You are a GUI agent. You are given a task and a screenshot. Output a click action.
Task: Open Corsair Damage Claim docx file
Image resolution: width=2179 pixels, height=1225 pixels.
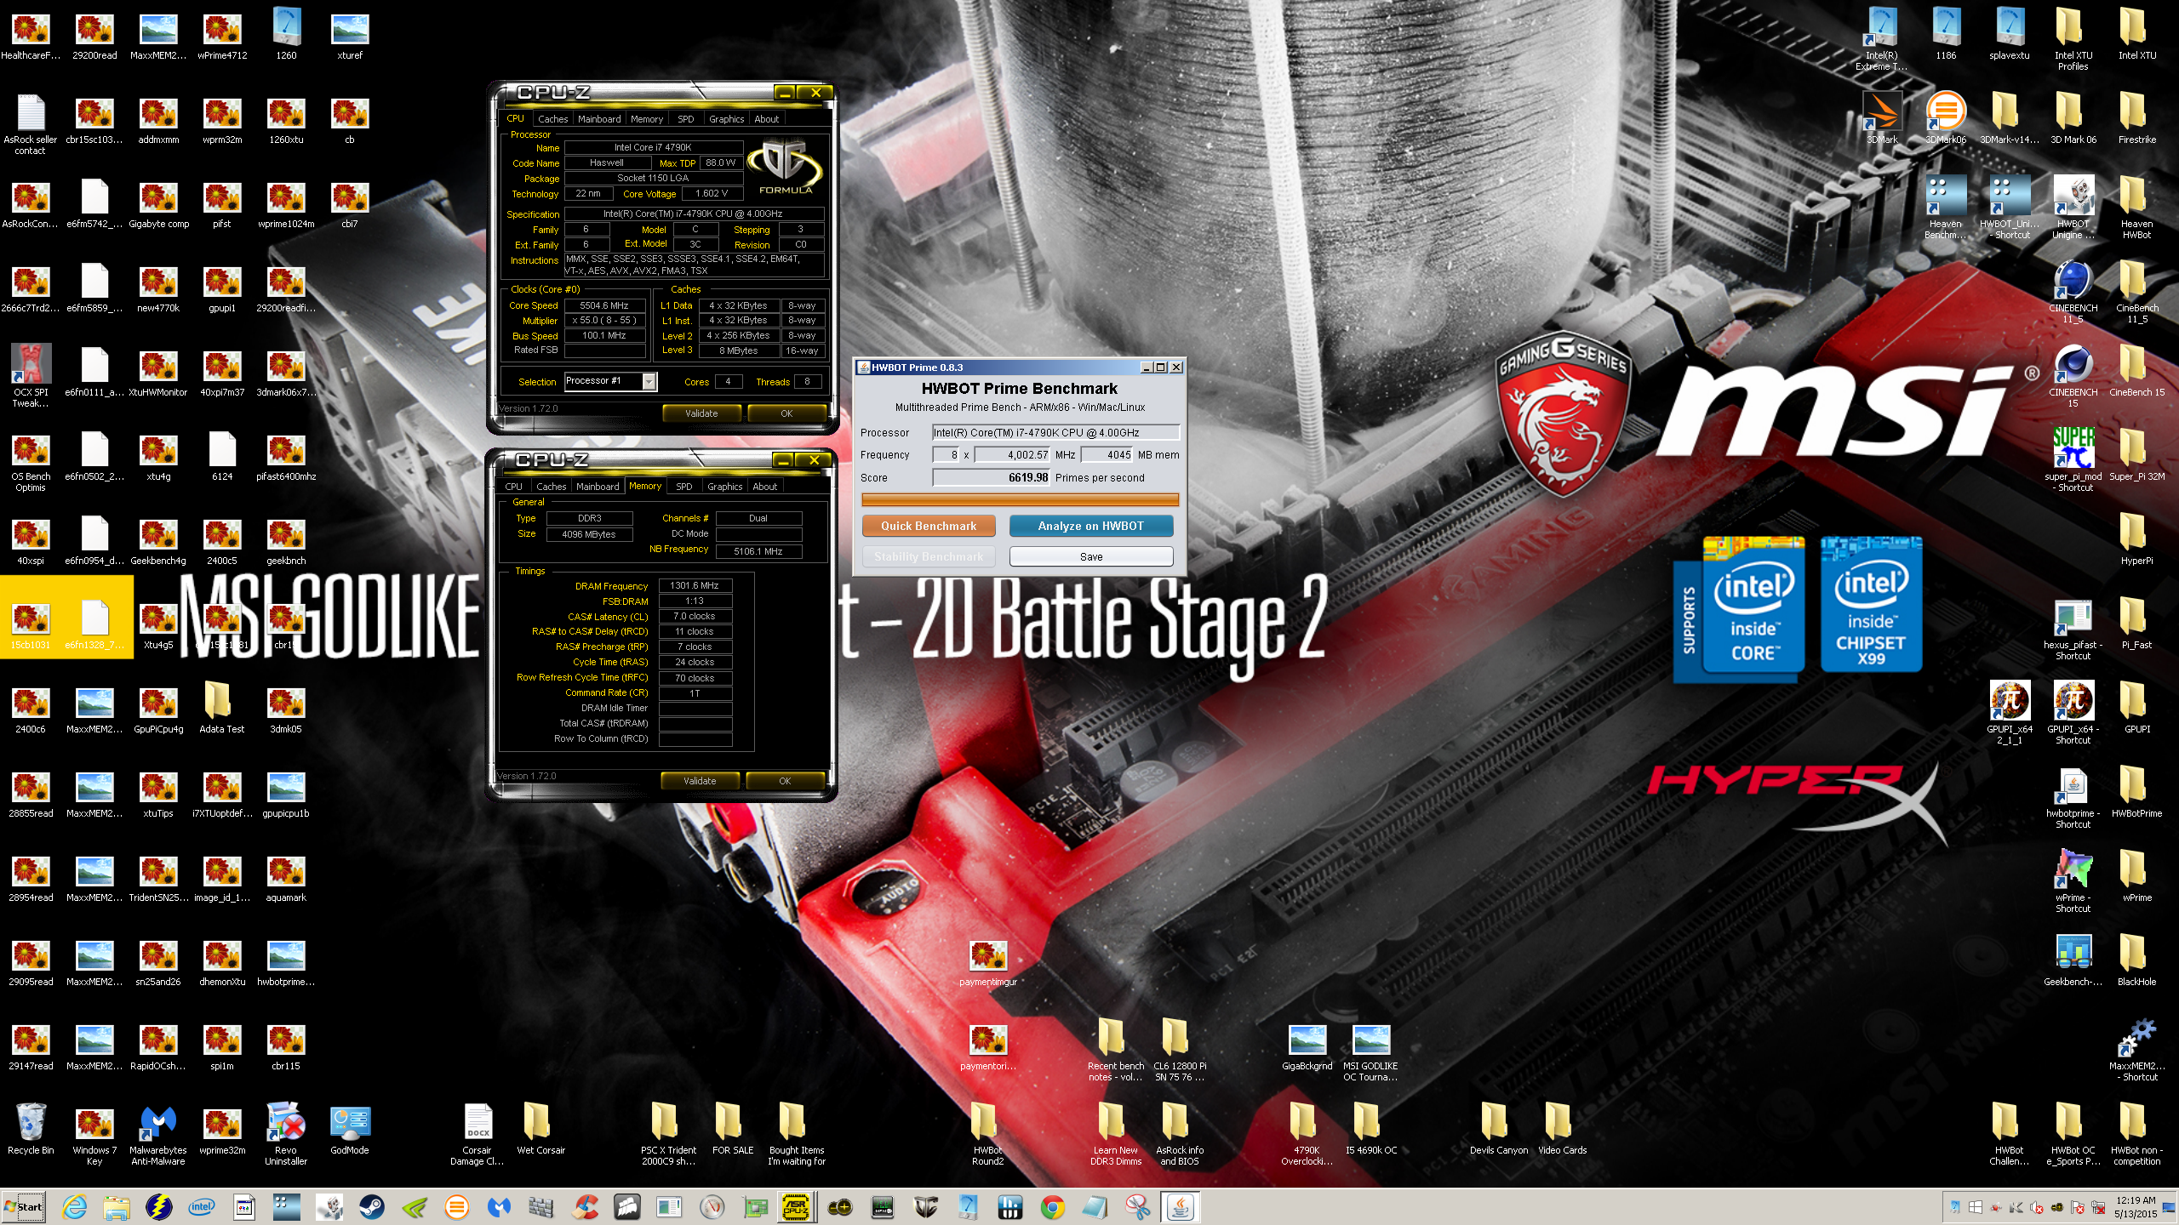point(478,1136)
